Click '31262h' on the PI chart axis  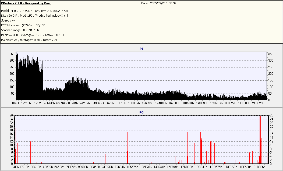coord(37,103)
